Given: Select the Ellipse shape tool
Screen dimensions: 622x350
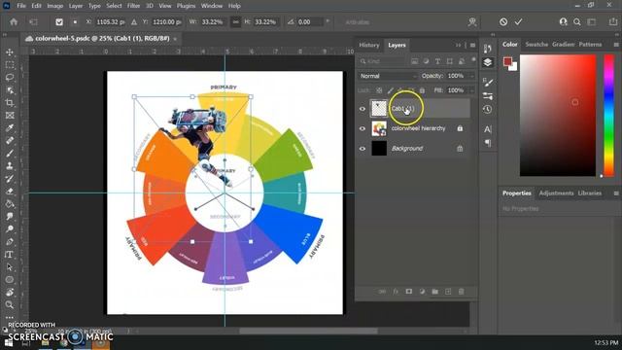Looking at the screenshot, I should coord(10,280).
